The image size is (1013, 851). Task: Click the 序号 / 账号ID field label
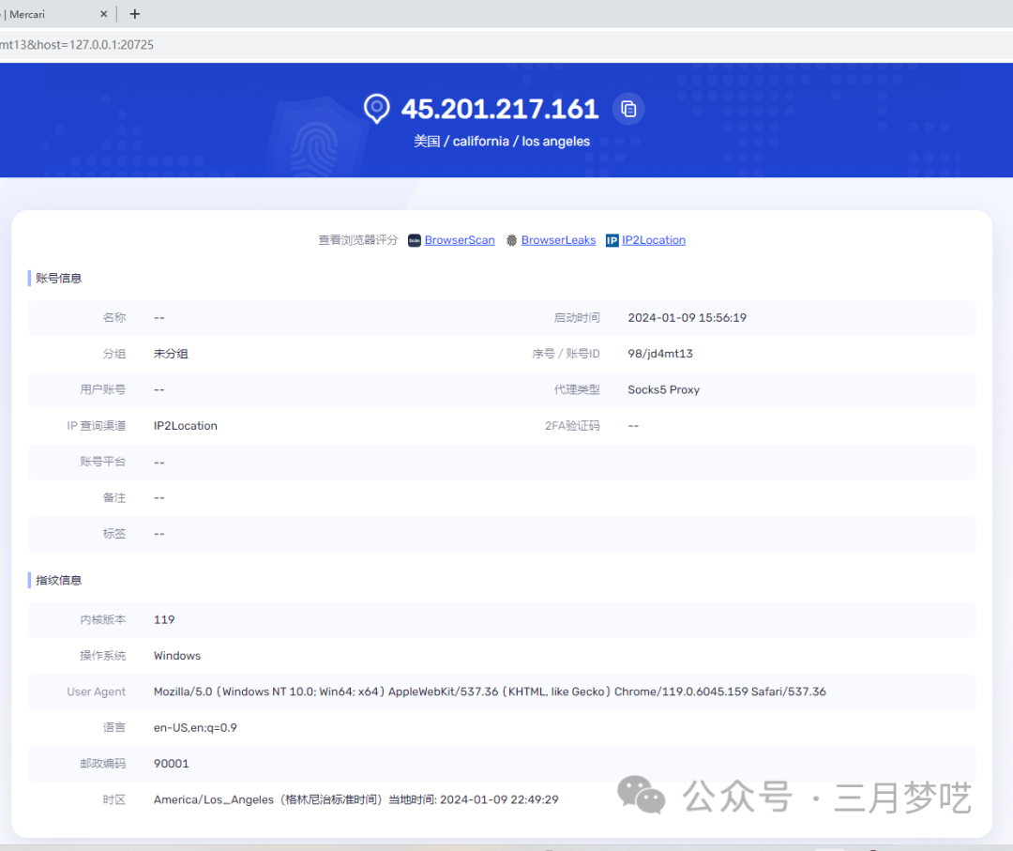click(x=566, y=354)
